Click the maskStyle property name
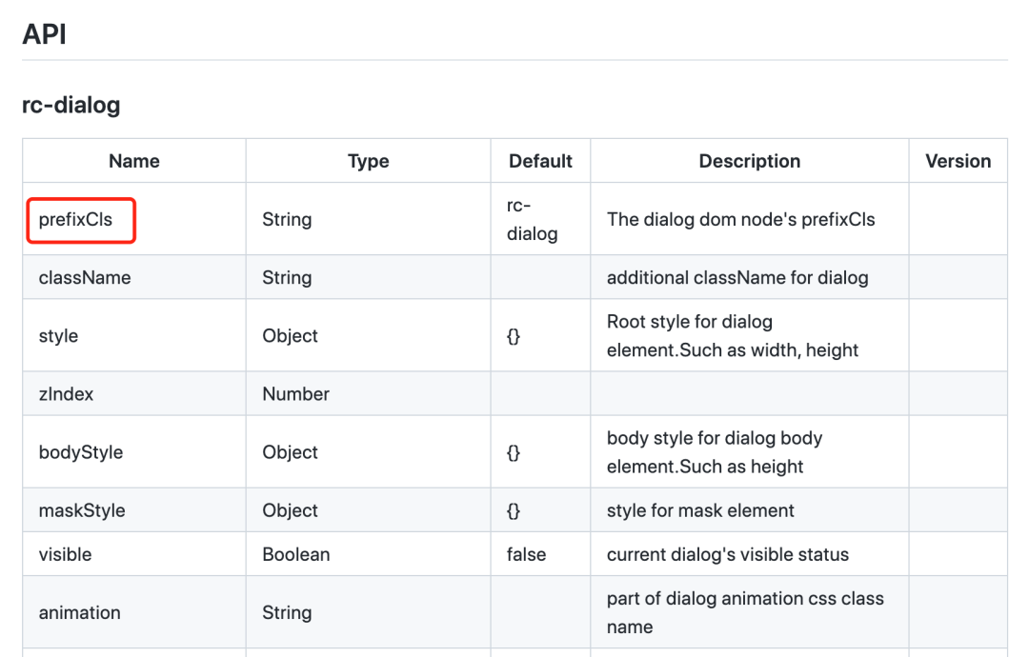Image resolution: width=1029 pixels, height=657 pixels. coord(82,510)
